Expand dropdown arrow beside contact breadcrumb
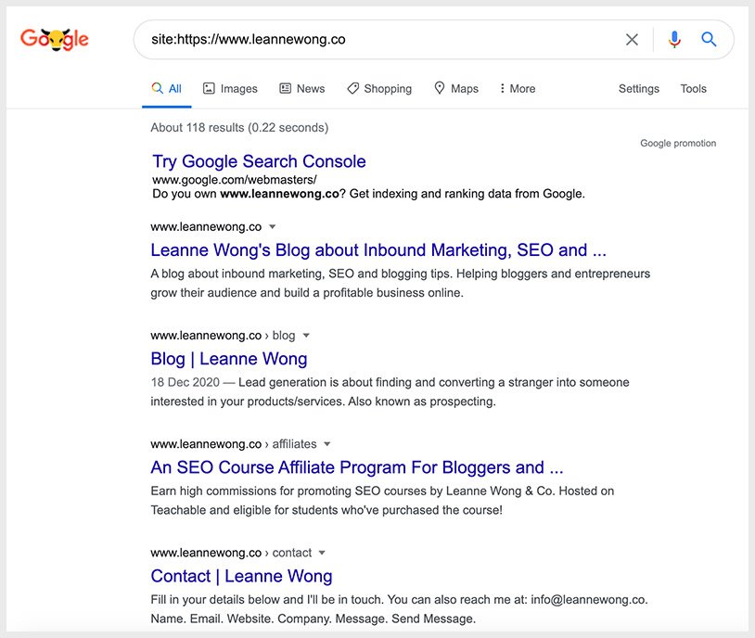The image size is (755, 638). pos(322,553)
